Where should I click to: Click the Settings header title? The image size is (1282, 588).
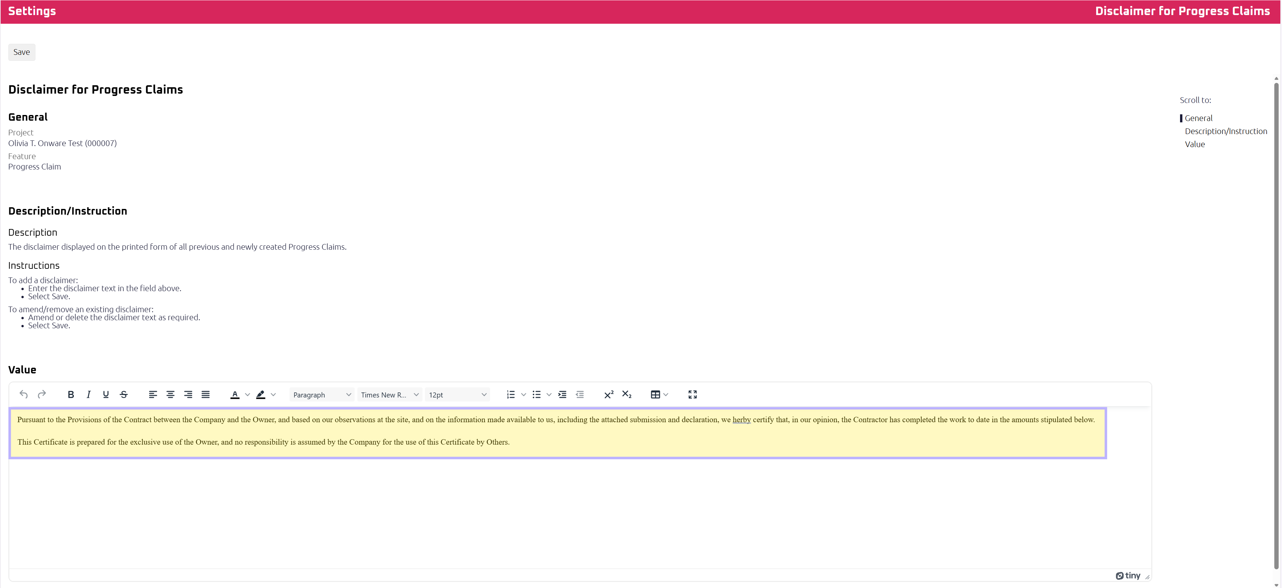click(x=32, y=11)
